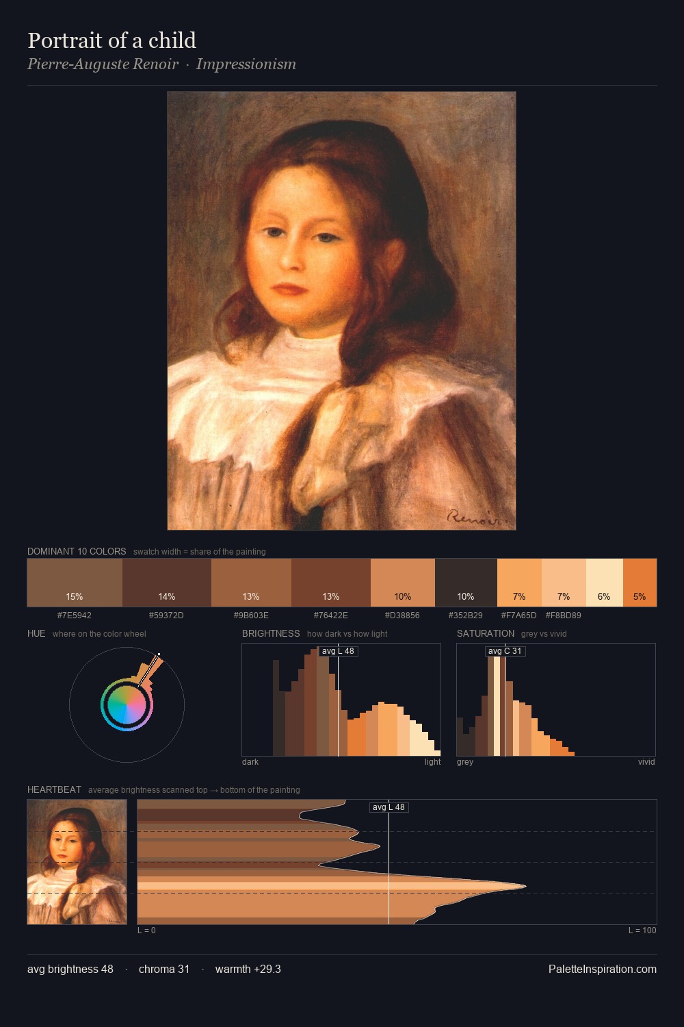Click the SATURATION section heading
The height and width of the screenshot is (1027, 684).
click(486, 633)
